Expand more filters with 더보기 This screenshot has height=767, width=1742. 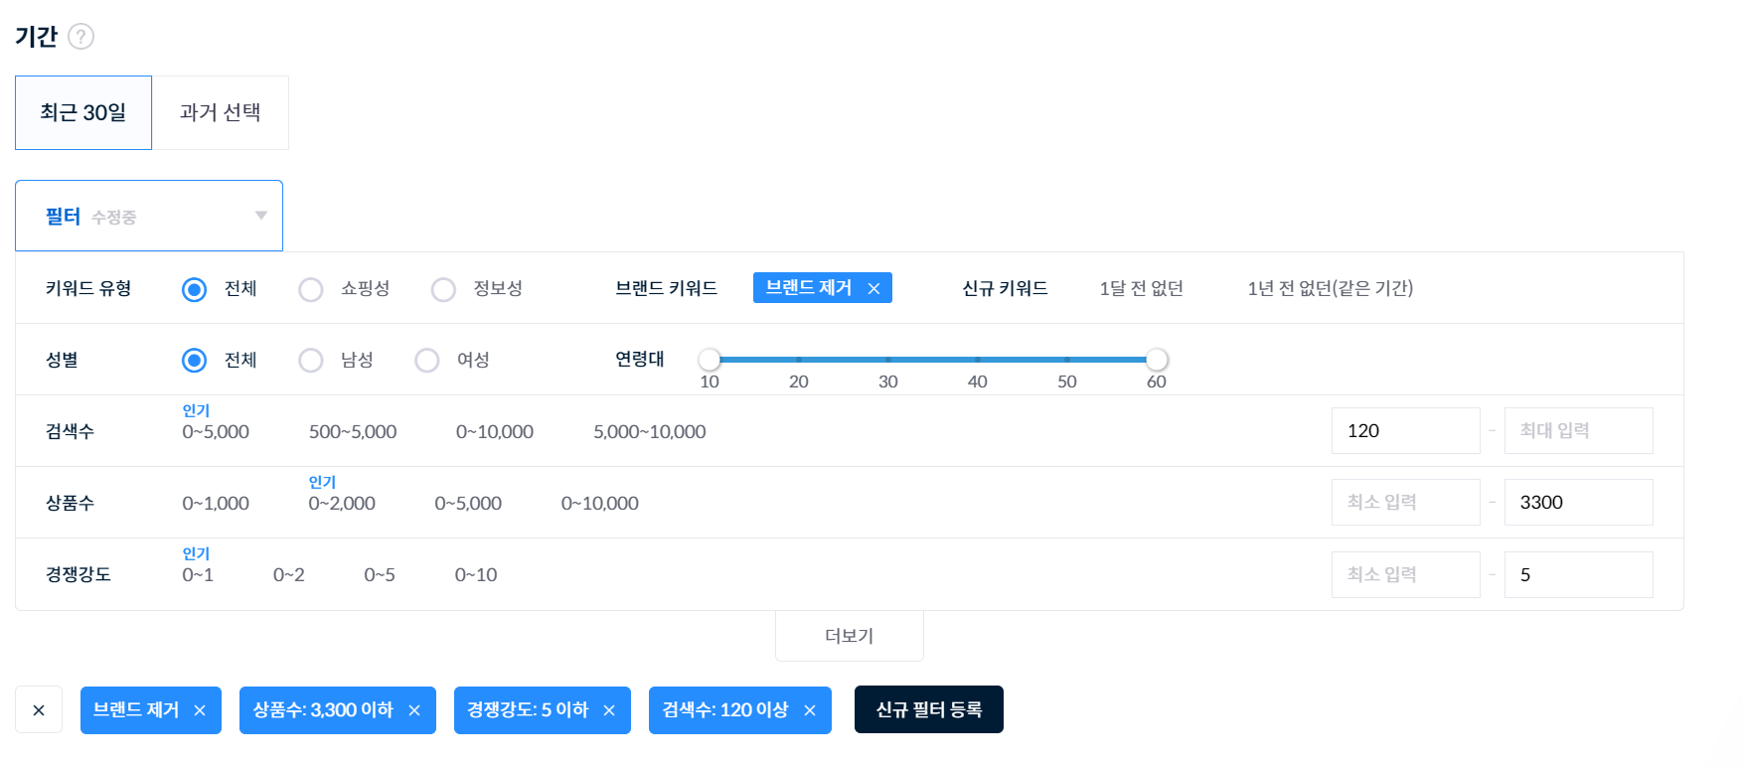850,636
